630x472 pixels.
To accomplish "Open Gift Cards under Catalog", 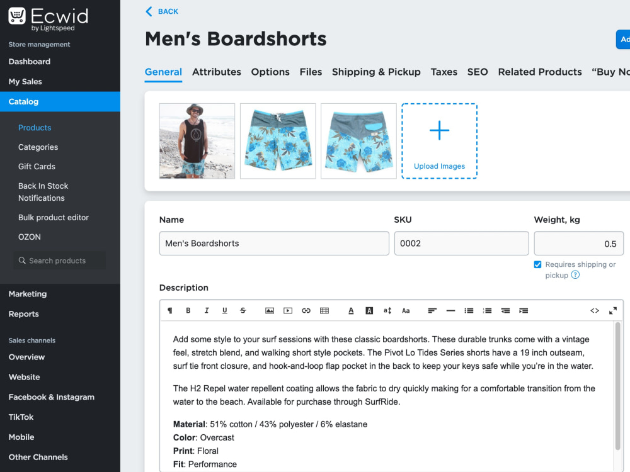I will (x=37, y=166).
